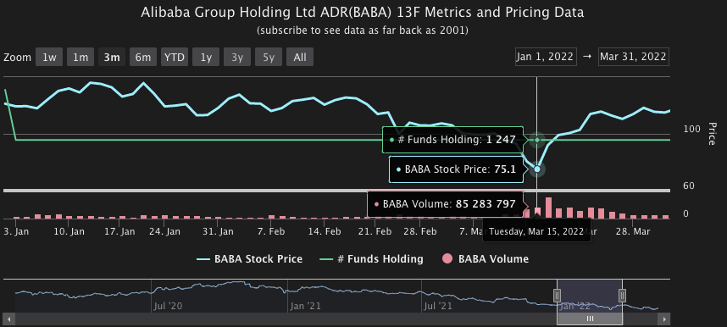This screenshot has height=327, width=727.
Task: Select the 1w zoom range
Action: [x=49, y=58]
